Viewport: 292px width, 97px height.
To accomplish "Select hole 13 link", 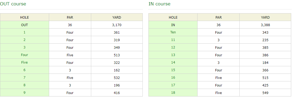I will pyautogui.click(x=173, y=55).
